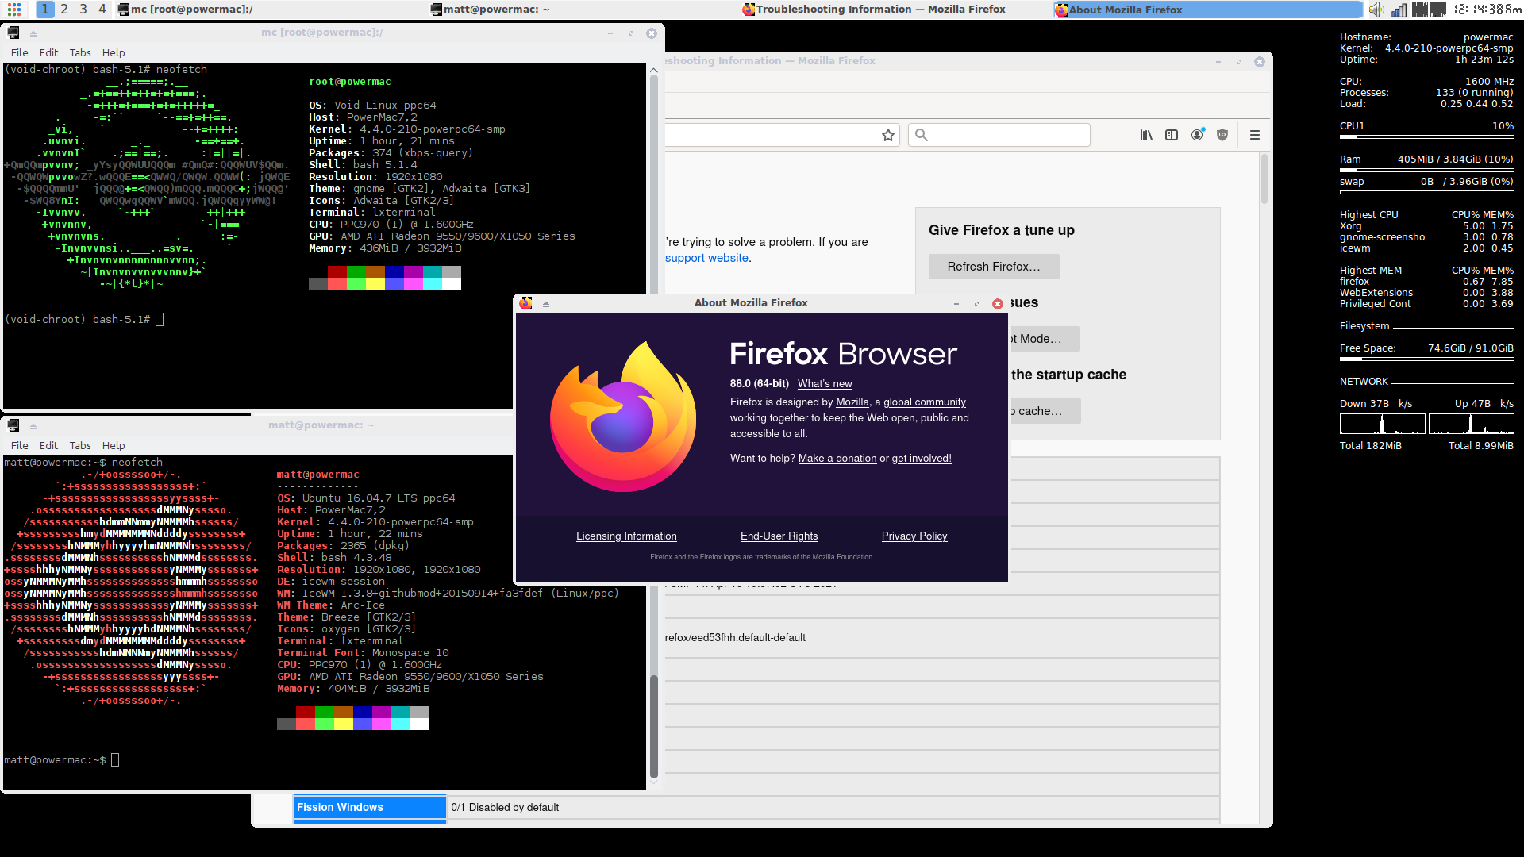Screen dimensions: 1524x857
Task: Click Firefox window icon in About dialog titlebar
Action: coord(526,303)
